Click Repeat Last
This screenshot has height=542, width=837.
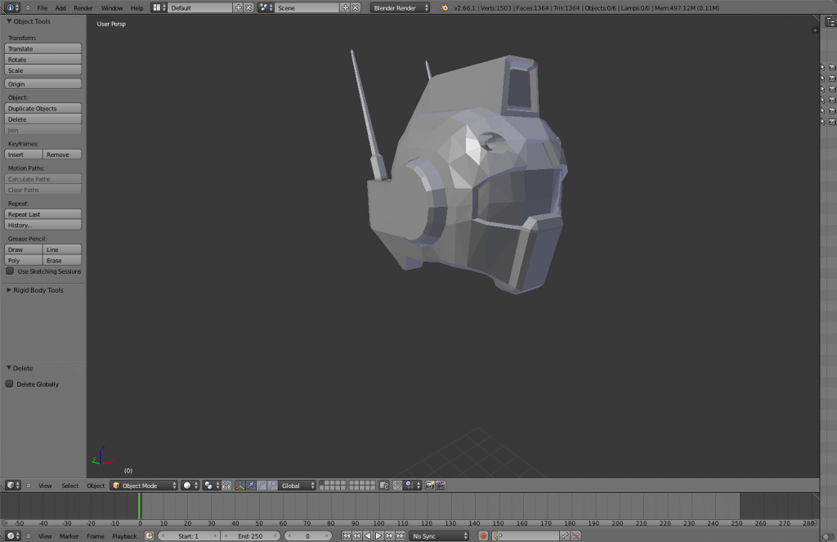(43, 214)
